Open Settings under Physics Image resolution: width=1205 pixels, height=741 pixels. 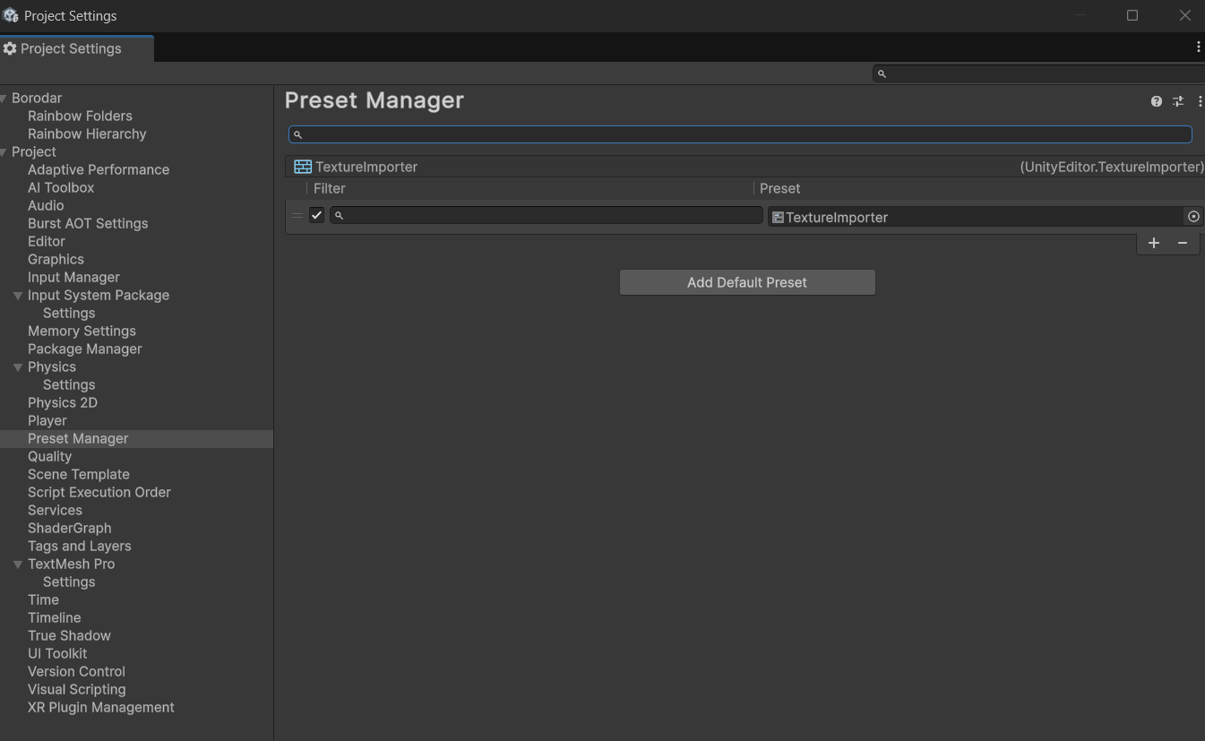tap(69, 384)
